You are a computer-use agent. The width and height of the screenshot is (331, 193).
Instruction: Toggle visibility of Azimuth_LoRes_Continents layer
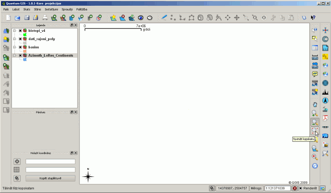[x=20, y=55]
